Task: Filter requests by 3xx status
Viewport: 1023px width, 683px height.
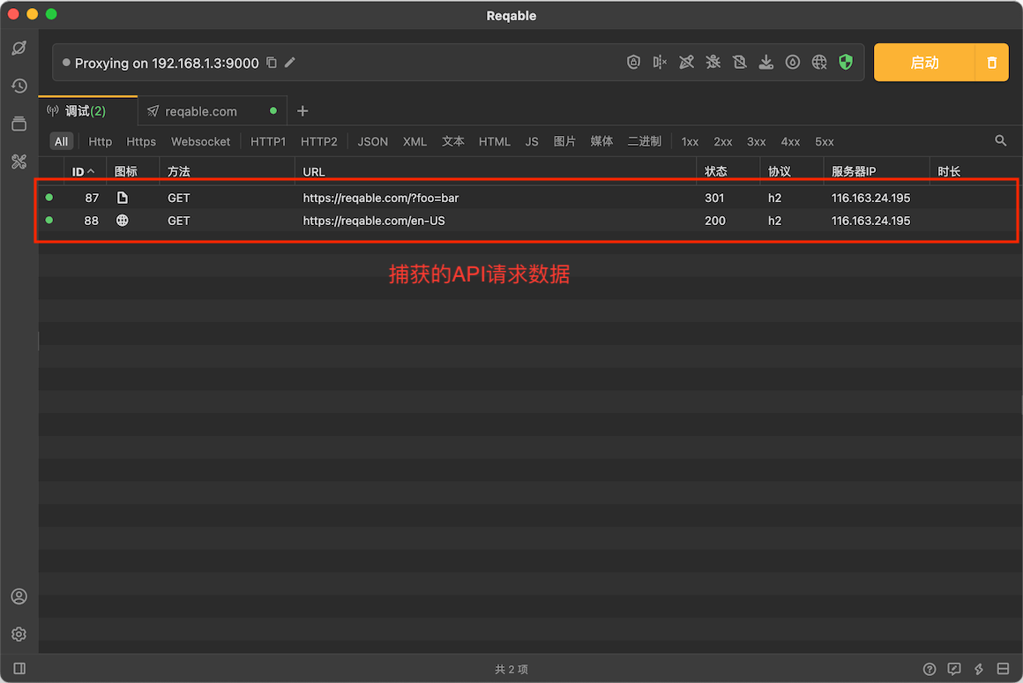Action: point(756,142)
